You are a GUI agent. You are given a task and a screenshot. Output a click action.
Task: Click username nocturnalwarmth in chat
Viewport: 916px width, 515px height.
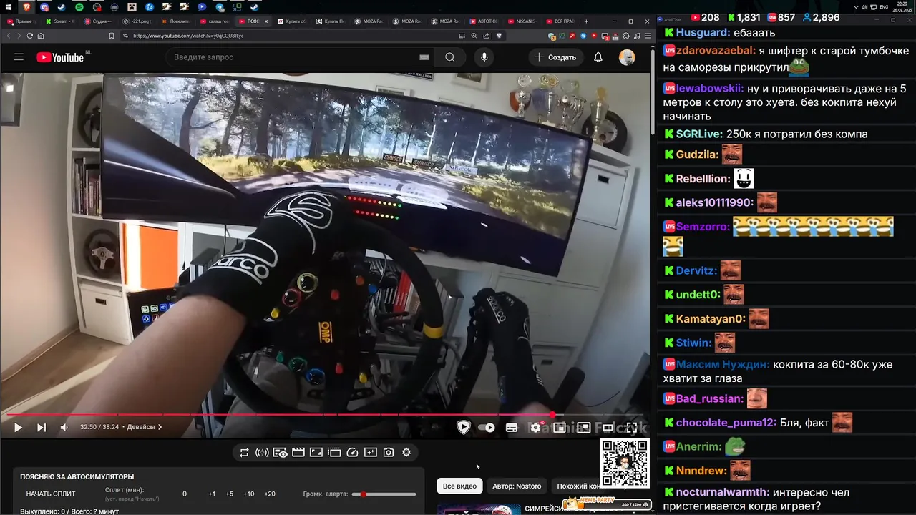pyautogui.click(x=723, y=492)
